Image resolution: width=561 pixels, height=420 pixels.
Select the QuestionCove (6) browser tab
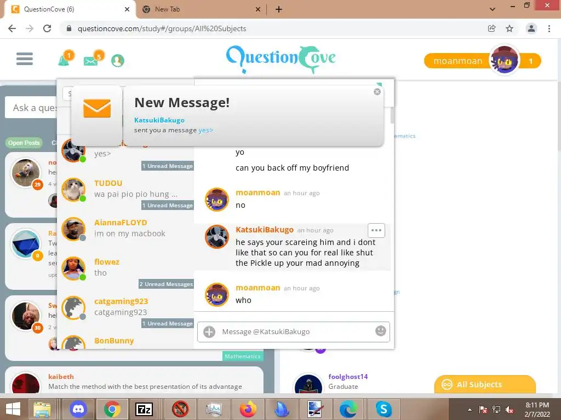click(70, 9)
